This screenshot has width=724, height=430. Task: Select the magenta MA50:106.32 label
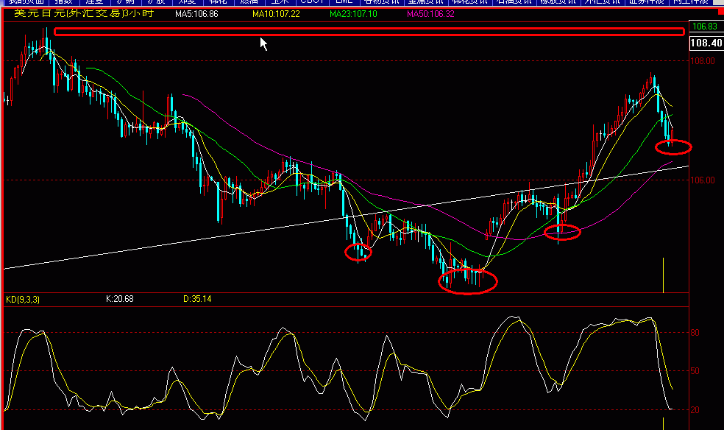[x=430, y=14]
